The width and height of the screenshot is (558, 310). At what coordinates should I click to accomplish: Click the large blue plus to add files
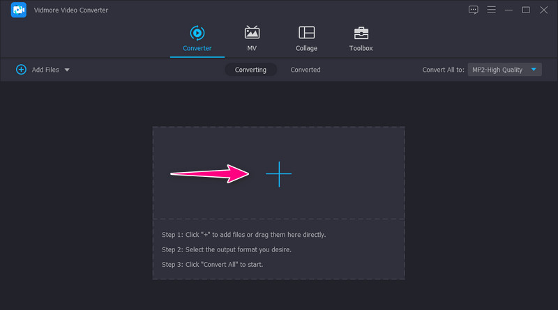(x=278, y=174)
